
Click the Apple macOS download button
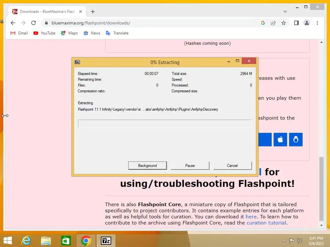click(x=280, y=140)
